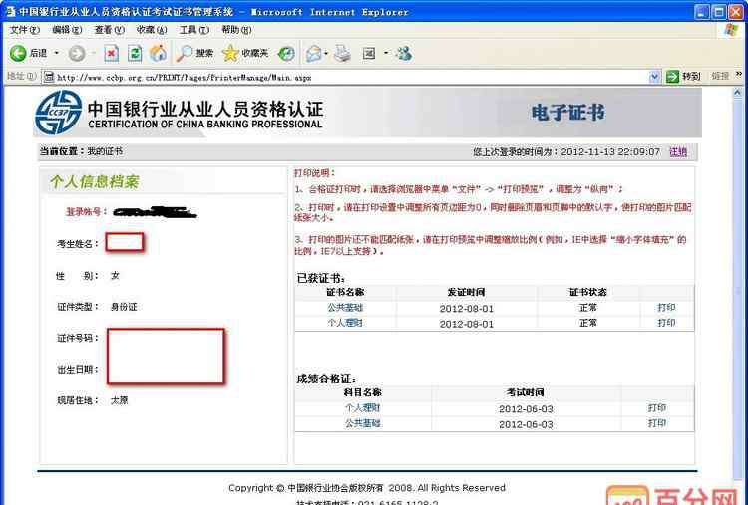Viewport: 748px width, 505px height.
Task: Click the 考试时间 column header
Action: 526,392
